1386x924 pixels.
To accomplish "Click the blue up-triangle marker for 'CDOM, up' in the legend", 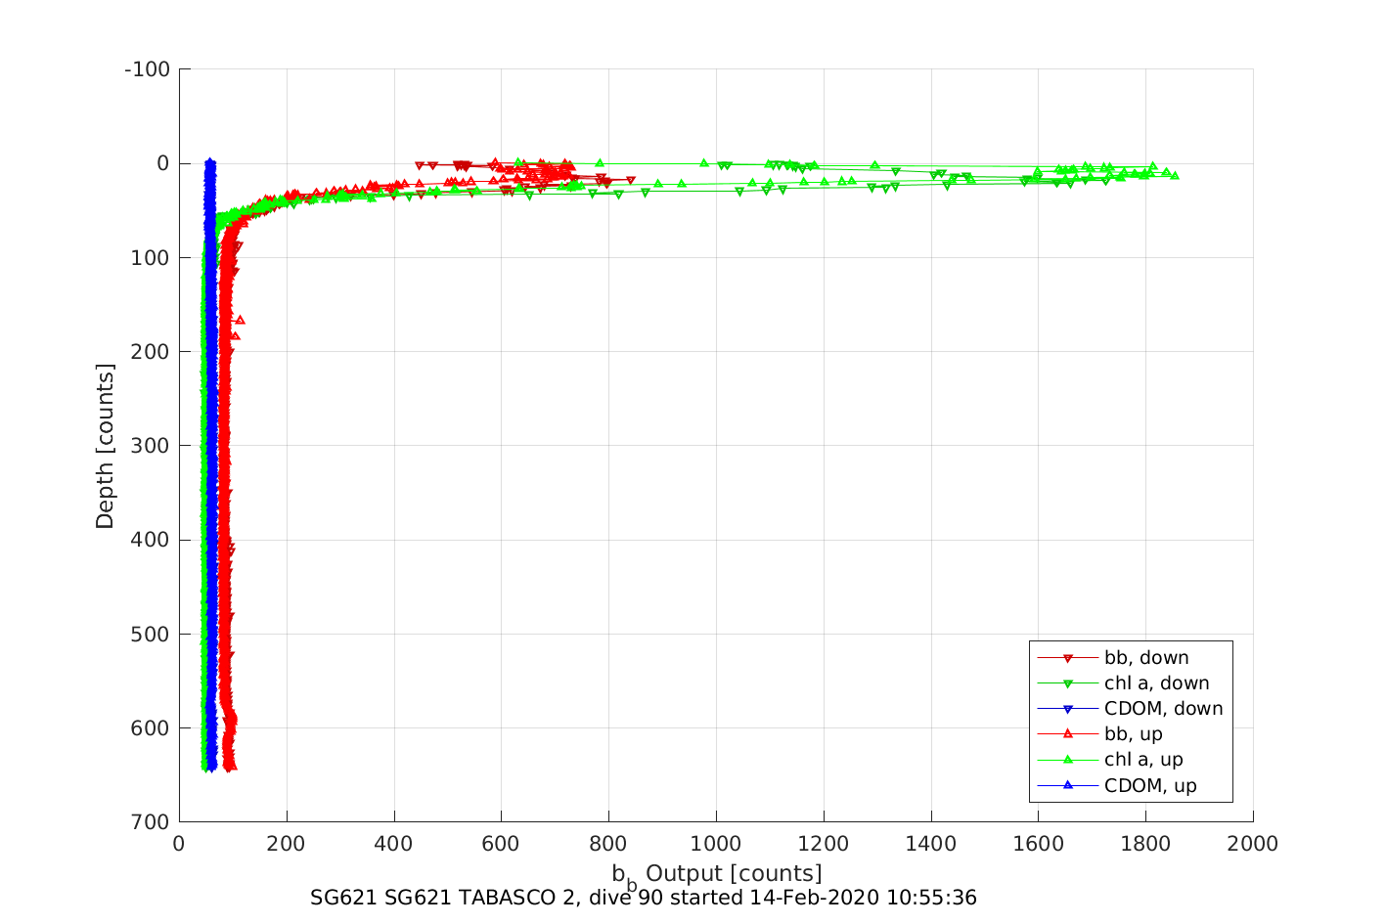I will coord(1068,784).
